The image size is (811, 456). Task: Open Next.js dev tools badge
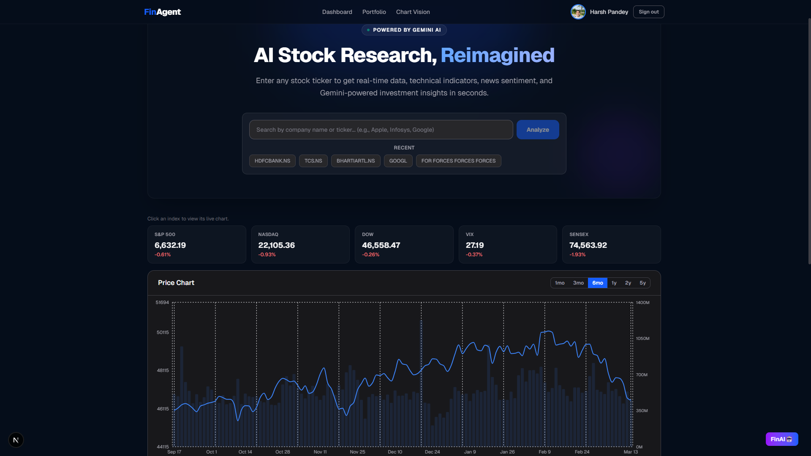pos(16,440)
